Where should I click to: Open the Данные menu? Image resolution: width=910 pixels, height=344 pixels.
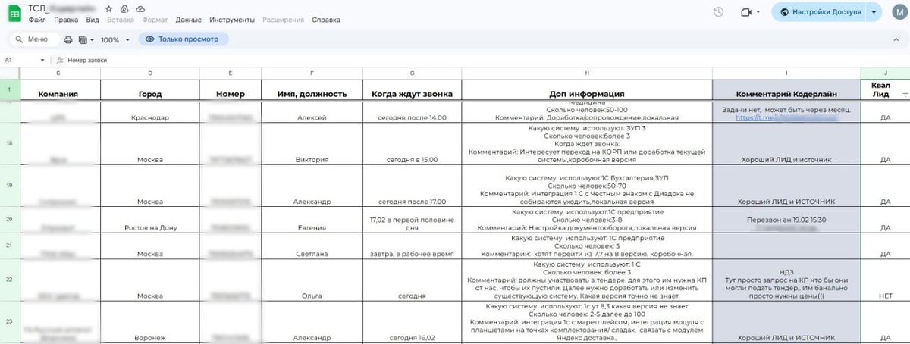(188, 20)
